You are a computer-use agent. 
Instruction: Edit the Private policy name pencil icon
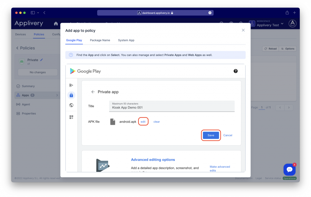pos(41,60)
